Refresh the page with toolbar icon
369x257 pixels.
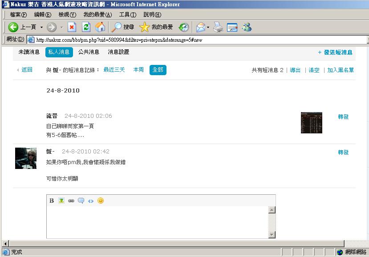click(x=86, y=27)
